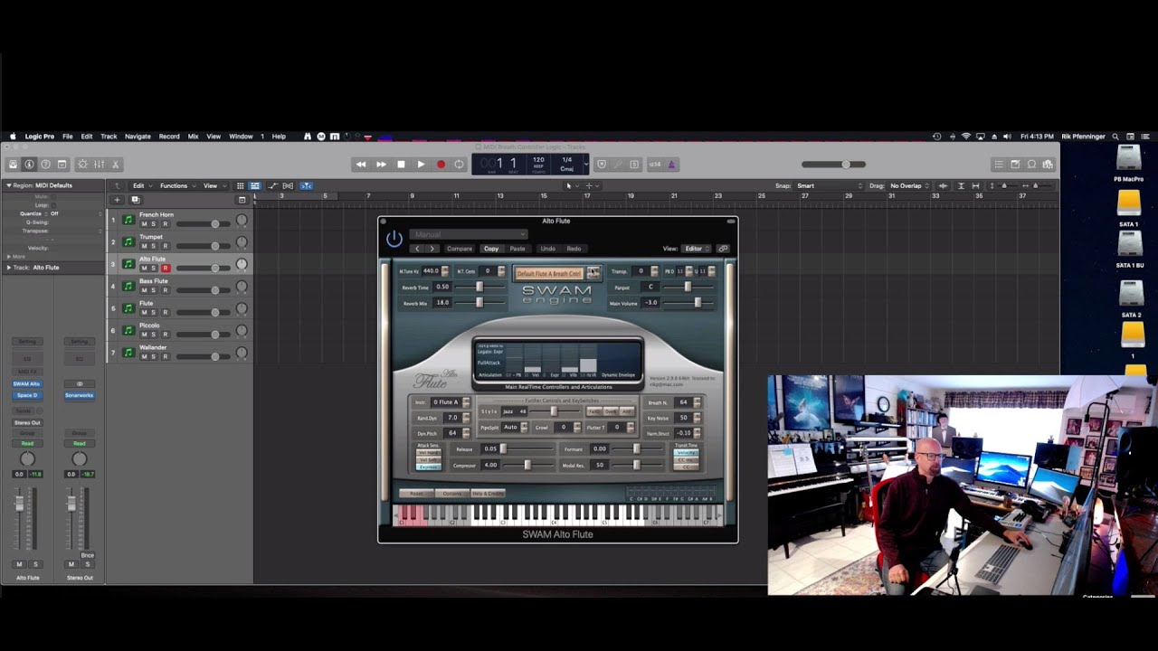This screenshot has height=651, width=1158.
Task: Open the File menu
Action: pos(67,137)
